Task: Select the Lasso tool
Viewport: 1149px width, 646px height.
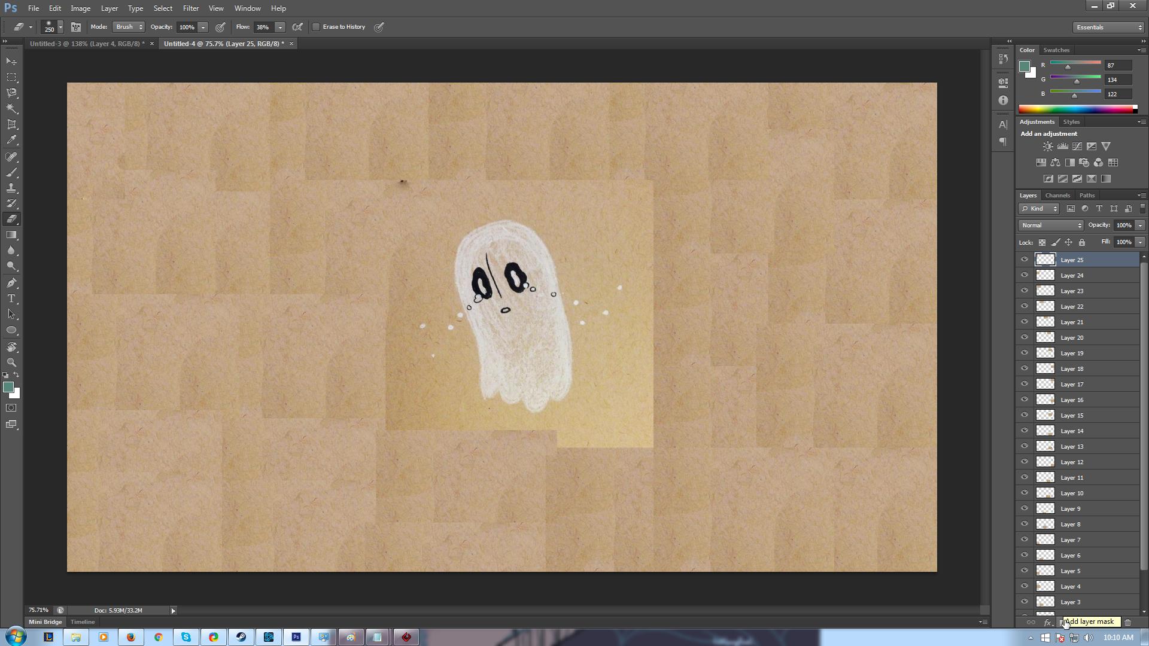Action: [11, 93]
